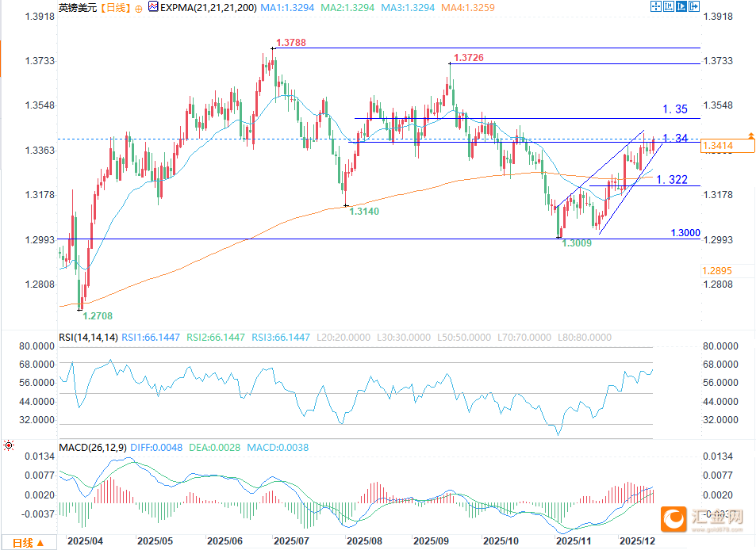
Task: Click the L50:50.0000 level label
Action: pyautogui.click(x=464, y=337)
